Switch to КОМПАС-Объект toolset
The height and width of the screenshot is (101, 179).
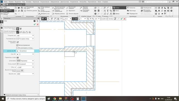click(x=7, y=14)
